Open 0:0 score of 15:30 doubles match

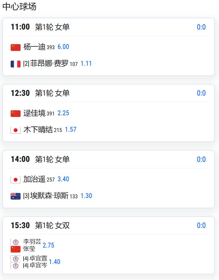[201, 225]
